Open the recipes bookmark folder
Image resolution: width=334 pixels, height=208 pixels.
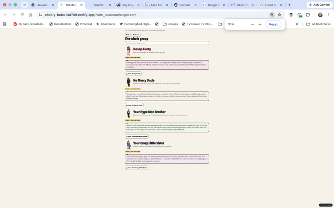[x=170, y=24]
